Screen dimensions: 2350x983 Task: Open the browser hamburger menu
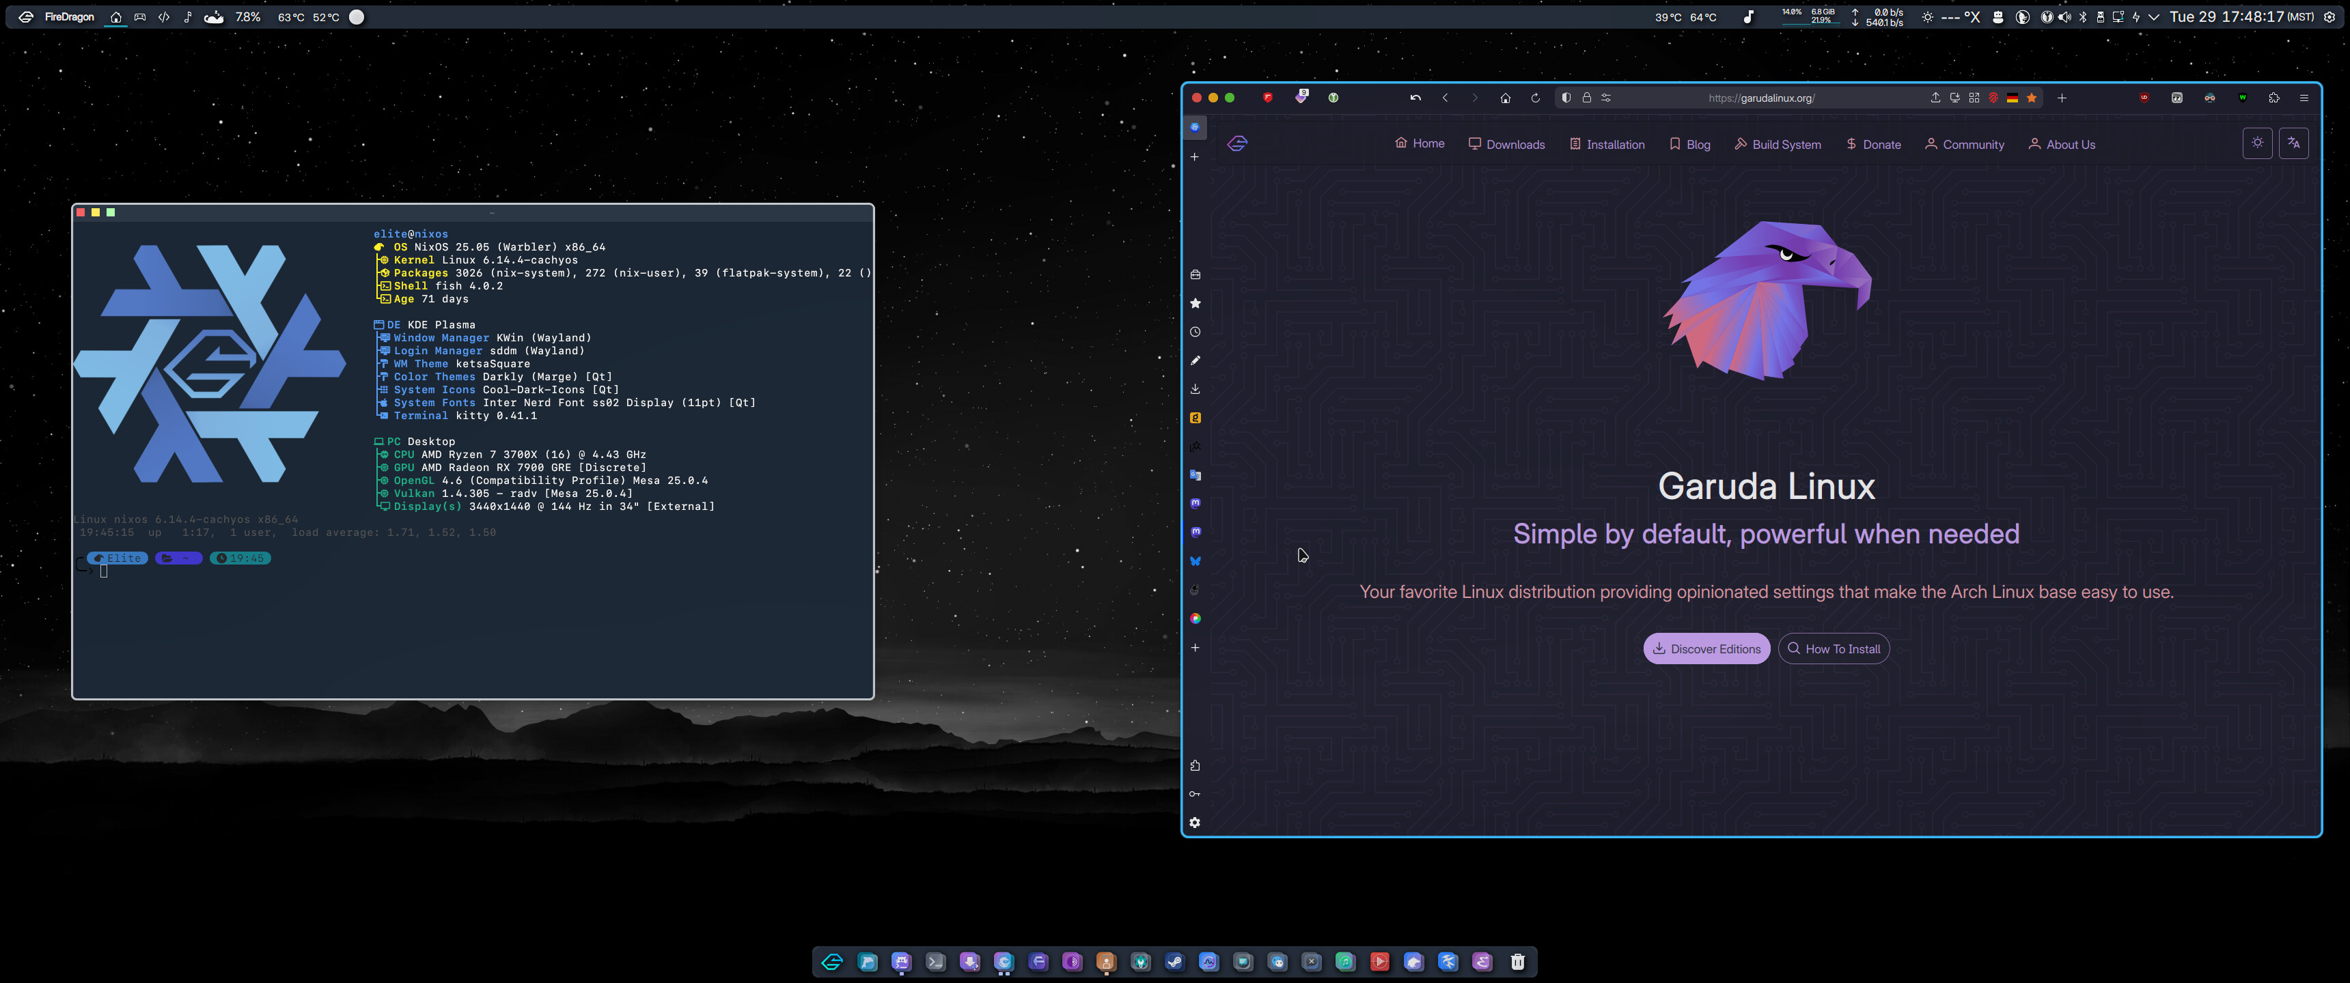[x=2304, y=98]
